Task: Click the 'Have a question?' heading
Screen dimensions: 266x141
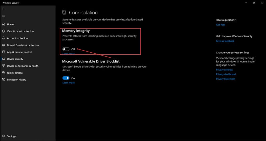Action: point(226,20)
